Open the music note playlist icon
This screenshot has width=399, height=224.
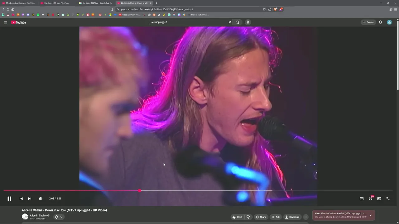(391, 9)
